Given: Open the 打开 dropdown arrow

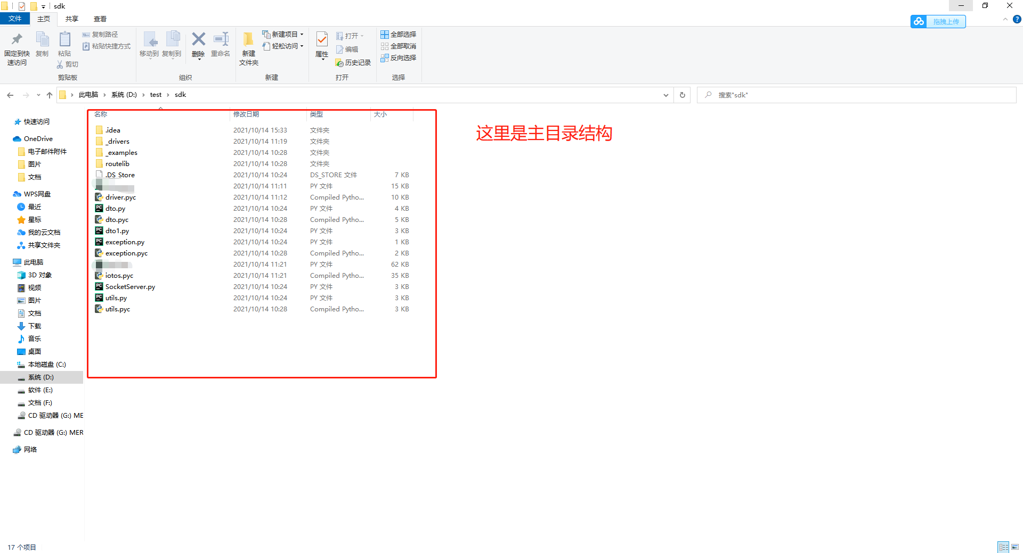Looking at the screenshot, I should (362, 36).
